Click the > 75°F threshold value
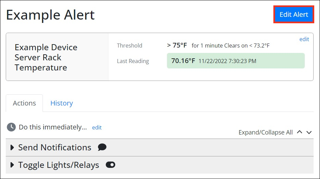This screenshot has width=320, height=179. (x=177, y=45)
